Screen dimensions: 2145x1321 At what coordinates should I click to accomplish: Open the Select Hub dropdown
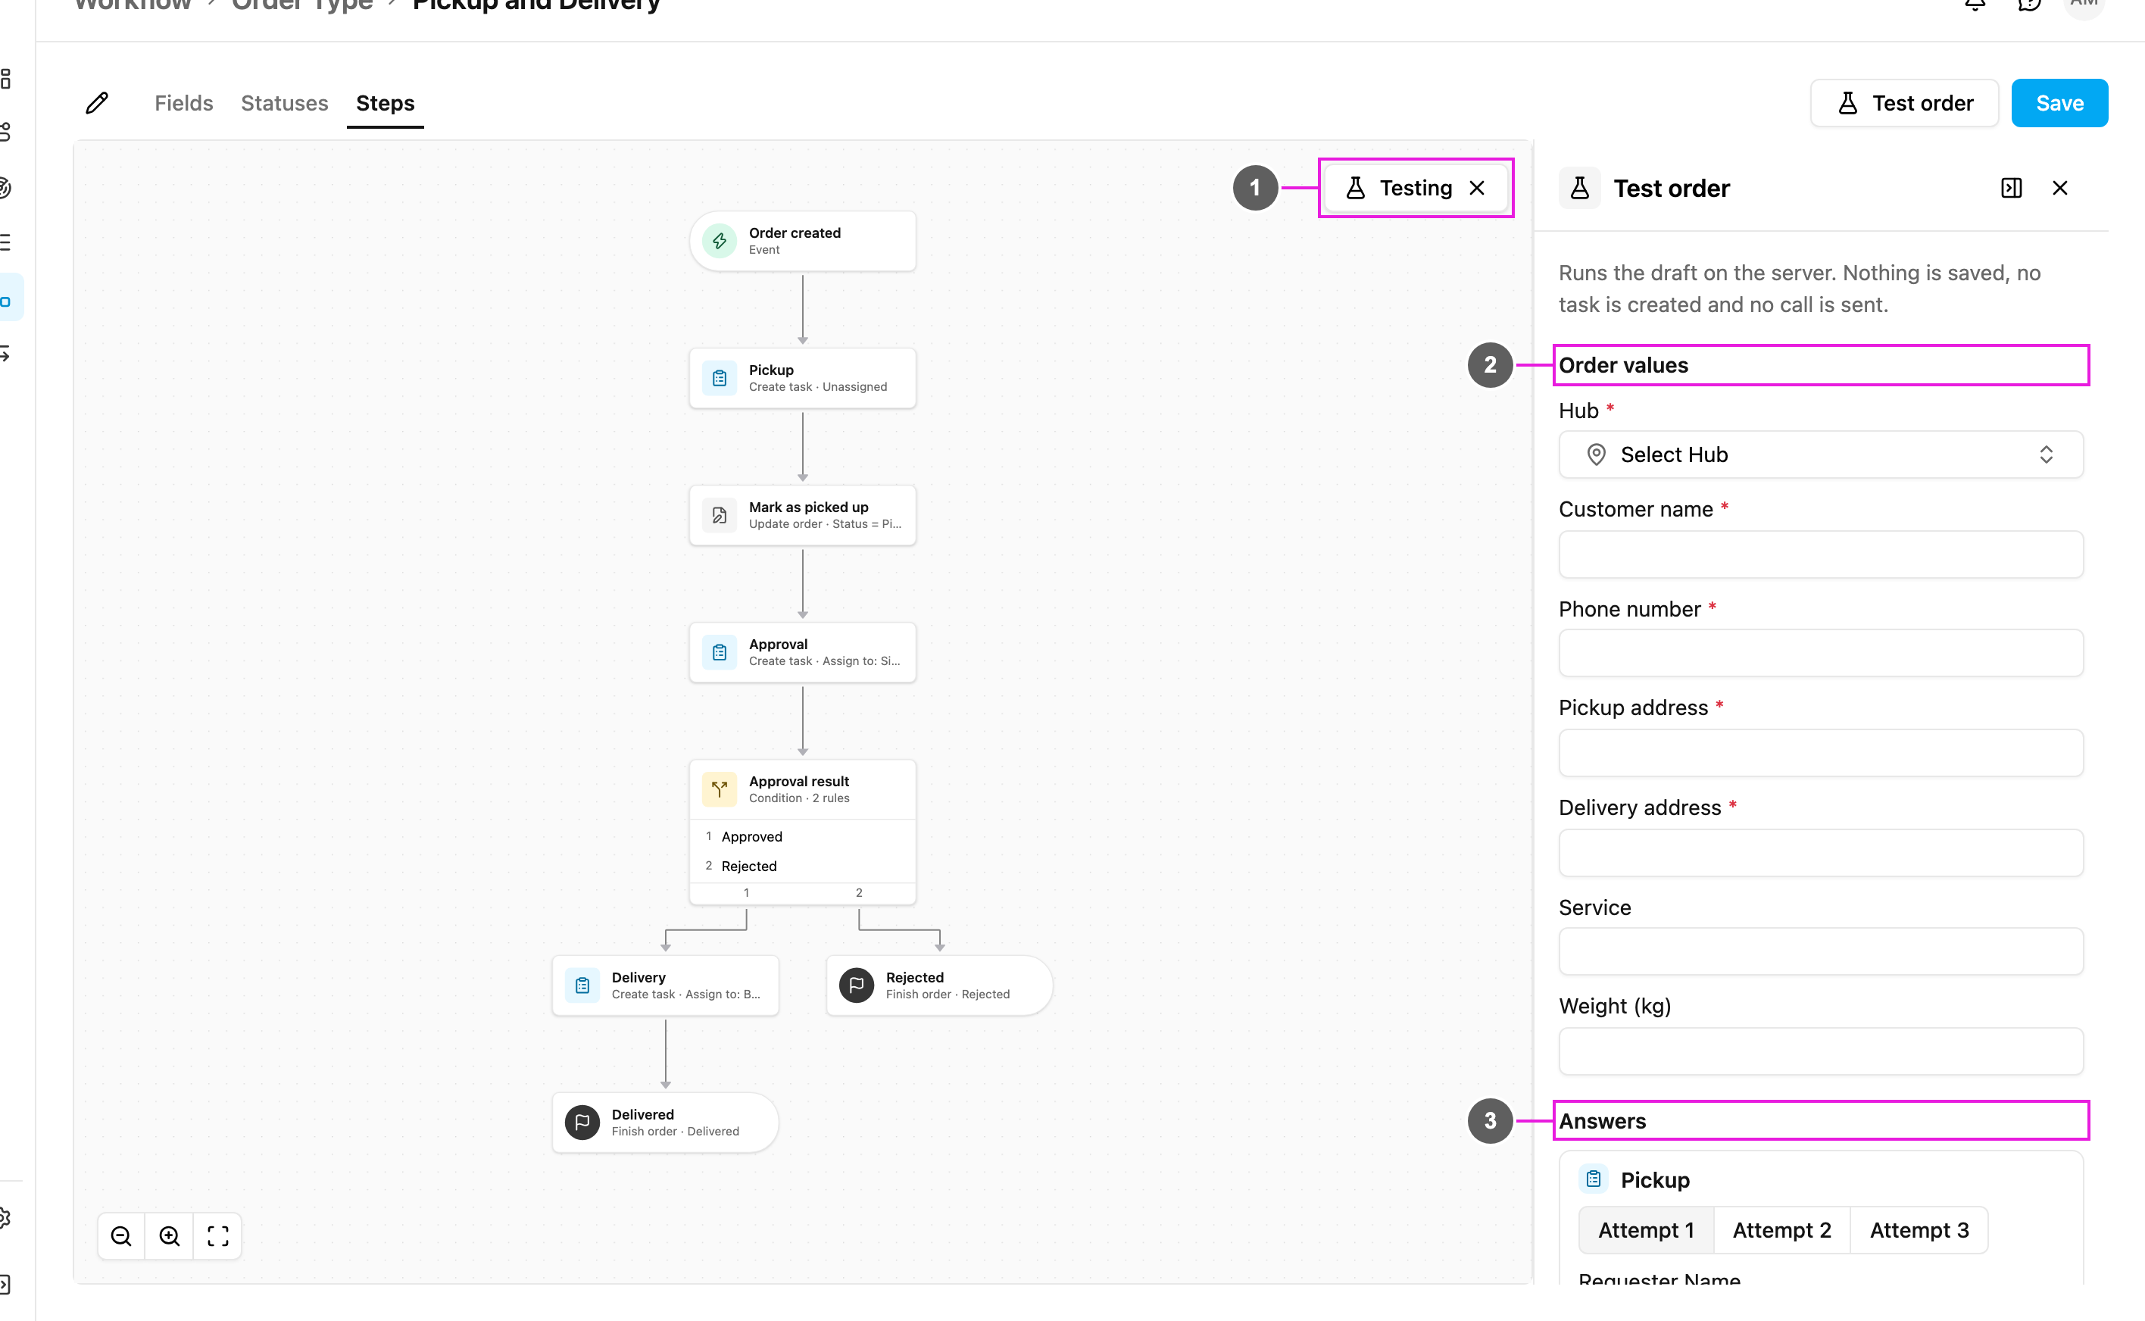(1821, 454)
